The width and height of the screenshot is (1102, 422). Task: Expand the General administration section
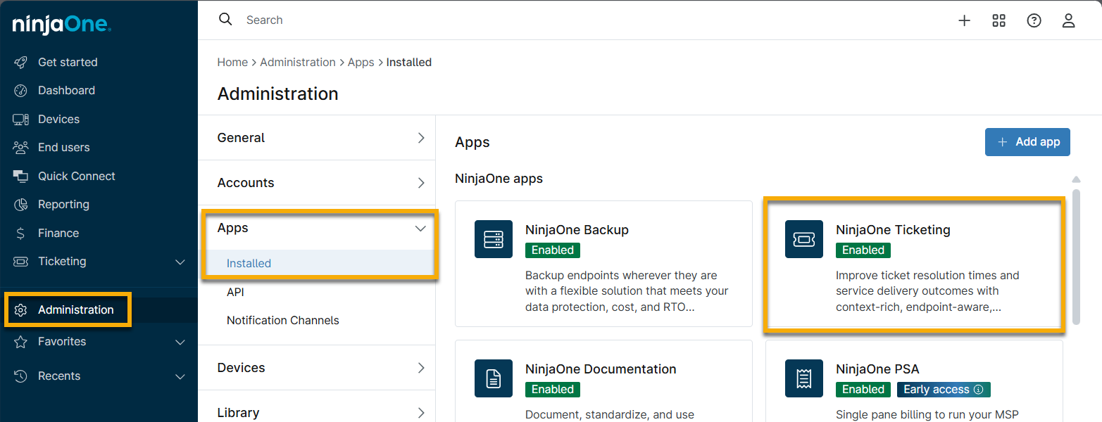tap(420, 138)
